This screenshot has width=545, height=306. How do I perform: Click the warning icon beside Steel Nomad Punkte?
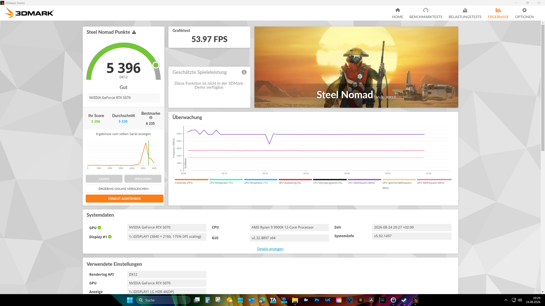pos(134,32)
